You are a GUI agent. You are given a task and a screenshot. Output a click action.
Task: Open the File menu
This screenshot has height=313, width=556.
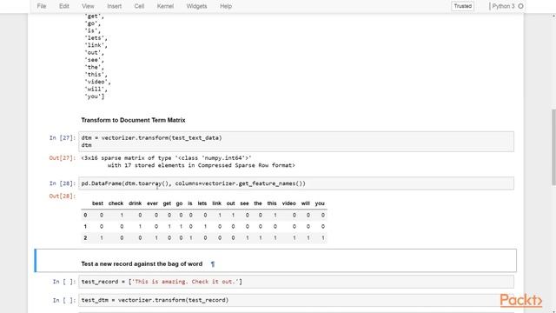[42, 6]
